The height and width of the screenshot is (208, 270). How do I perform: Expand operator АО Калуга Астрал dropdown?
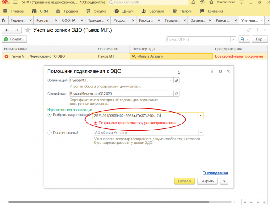pos(201,132)
